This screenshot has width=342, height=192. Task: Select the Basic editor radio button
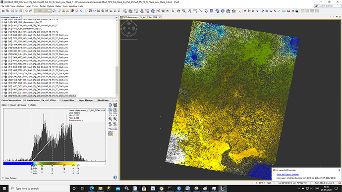coord(9,105)
